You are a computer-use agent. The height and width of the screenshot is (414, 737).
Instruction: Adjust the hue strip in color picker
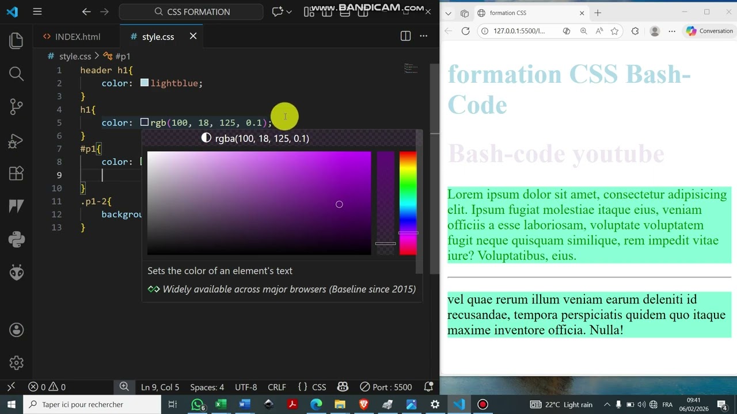[x=408, y=203]
